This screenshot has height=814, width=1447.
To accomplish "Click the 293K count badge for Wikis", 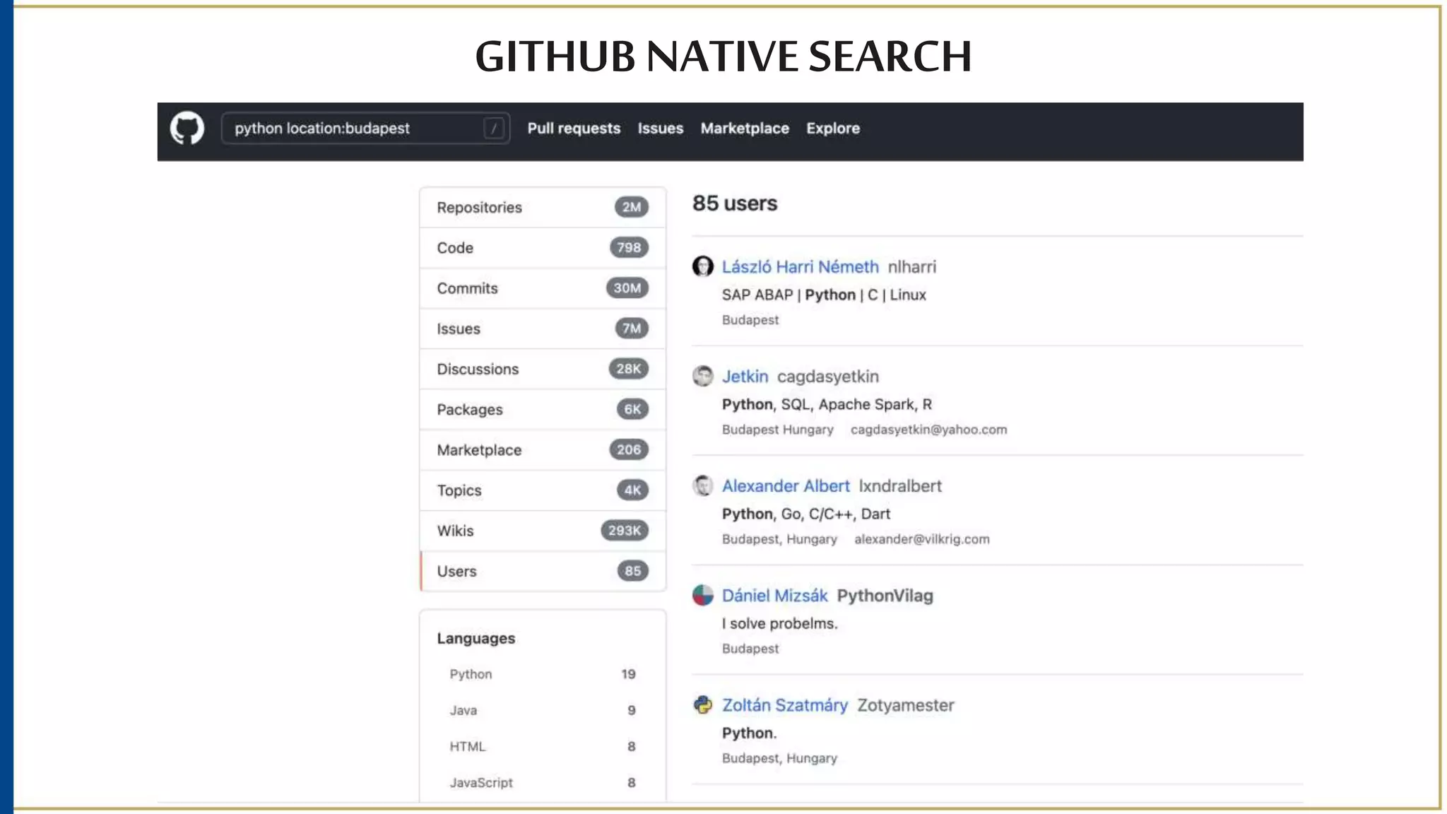I will [x=625, y=531].
